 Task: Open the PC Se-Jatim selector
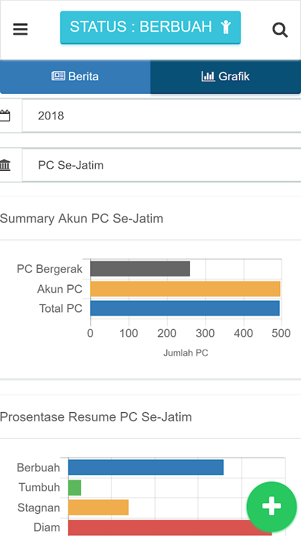pyautogui.click(x=161, y=165)
